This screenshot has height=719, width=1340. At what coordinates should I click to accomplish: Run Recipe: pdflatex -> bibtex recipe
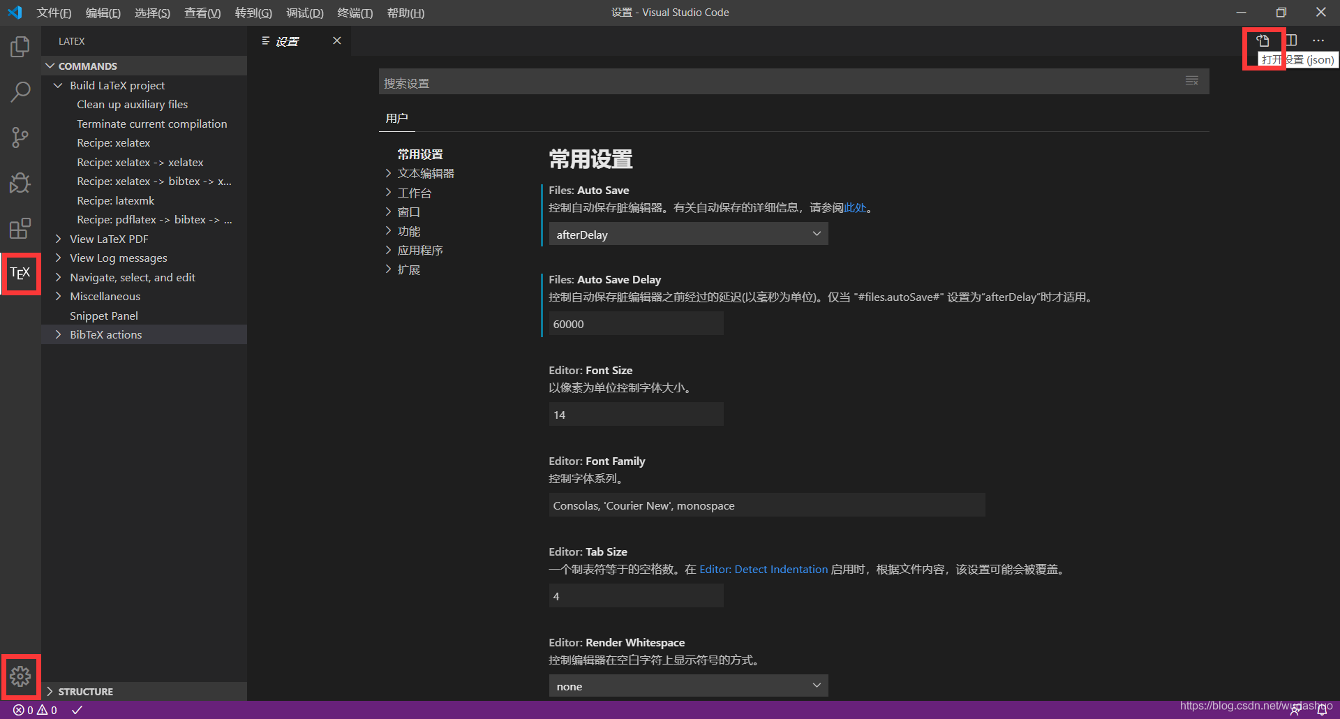(154, 219)
